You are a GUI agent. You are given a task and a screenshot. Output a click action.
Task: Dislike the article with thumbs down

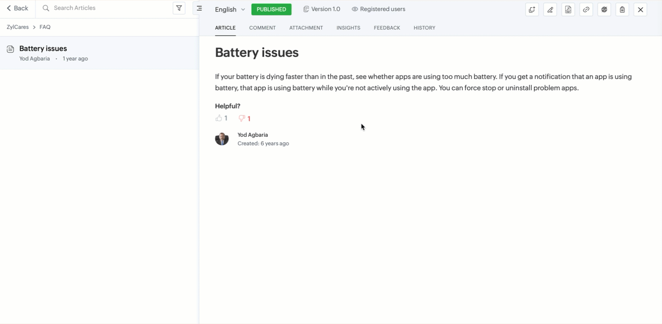point(242,118)
